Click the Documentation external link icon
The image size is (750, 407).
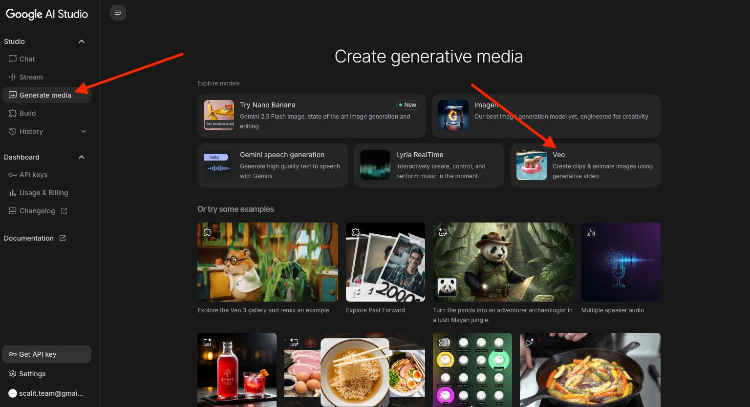(63, 238)
